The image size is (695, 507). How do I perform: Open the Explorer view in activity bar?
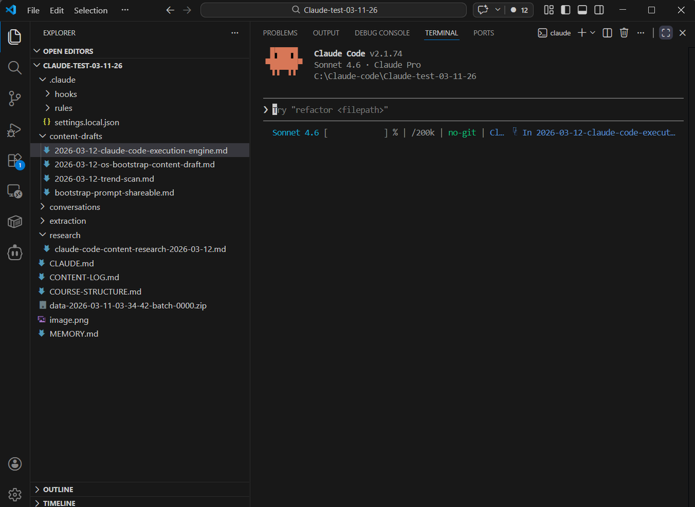[15, 38]
